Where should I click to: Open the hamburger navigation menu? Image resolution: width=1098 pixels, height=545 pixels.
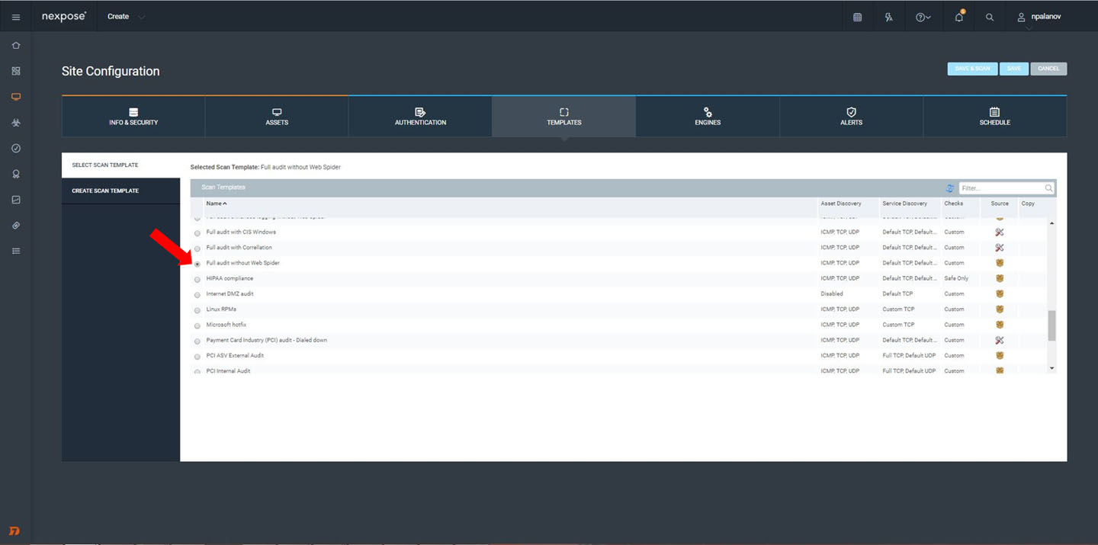coord(16,17)
